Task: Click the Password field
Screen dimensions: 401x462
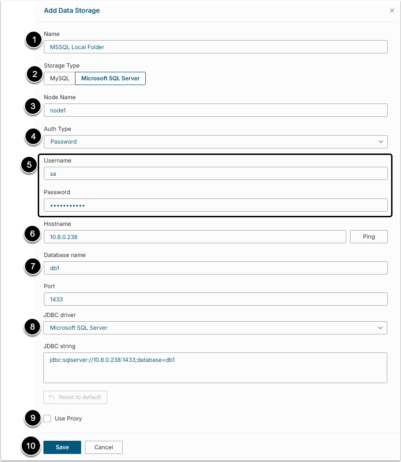Action: 215,205
